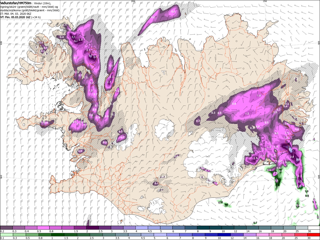This screenshot has height=240, width=320.
Task: Click the '30' label in the lower legend row
Action: click(x=309, y=238)
